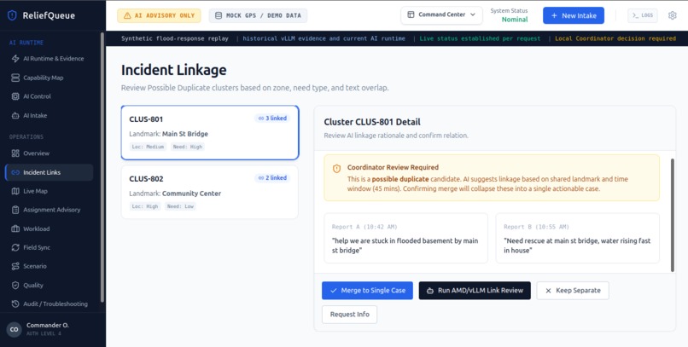Click the CO avatar of Commander O.
The width and height of the screenshot is (688, 347).
click(14, 329)
